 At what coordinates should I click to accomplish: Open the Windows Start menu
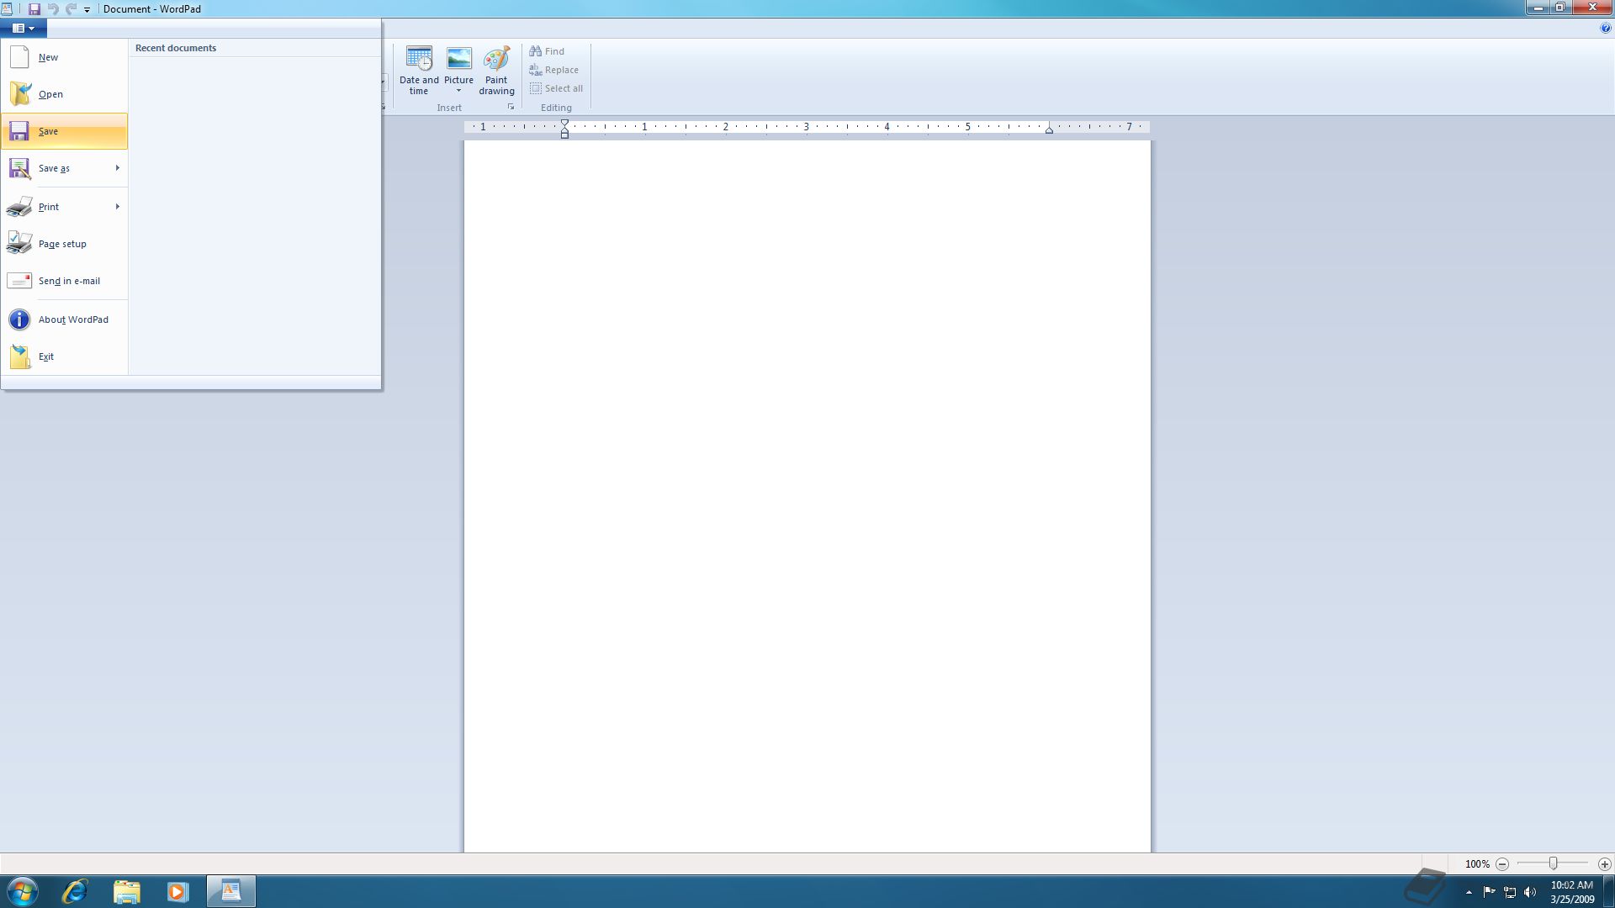[23, 891]
